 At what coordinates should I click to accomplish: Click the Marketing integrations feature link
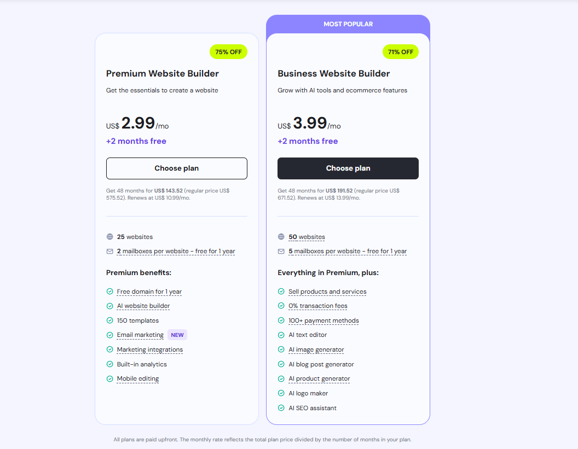(150, 349)
